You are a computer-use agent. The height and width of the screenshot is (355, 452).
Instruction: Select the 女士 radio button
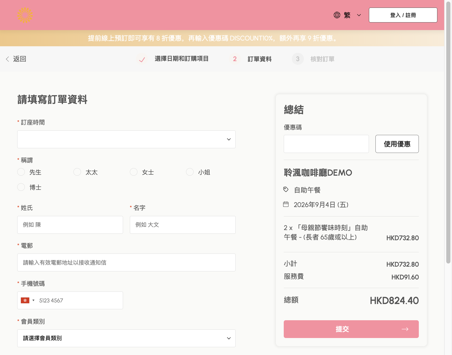[x=134, y=172]
